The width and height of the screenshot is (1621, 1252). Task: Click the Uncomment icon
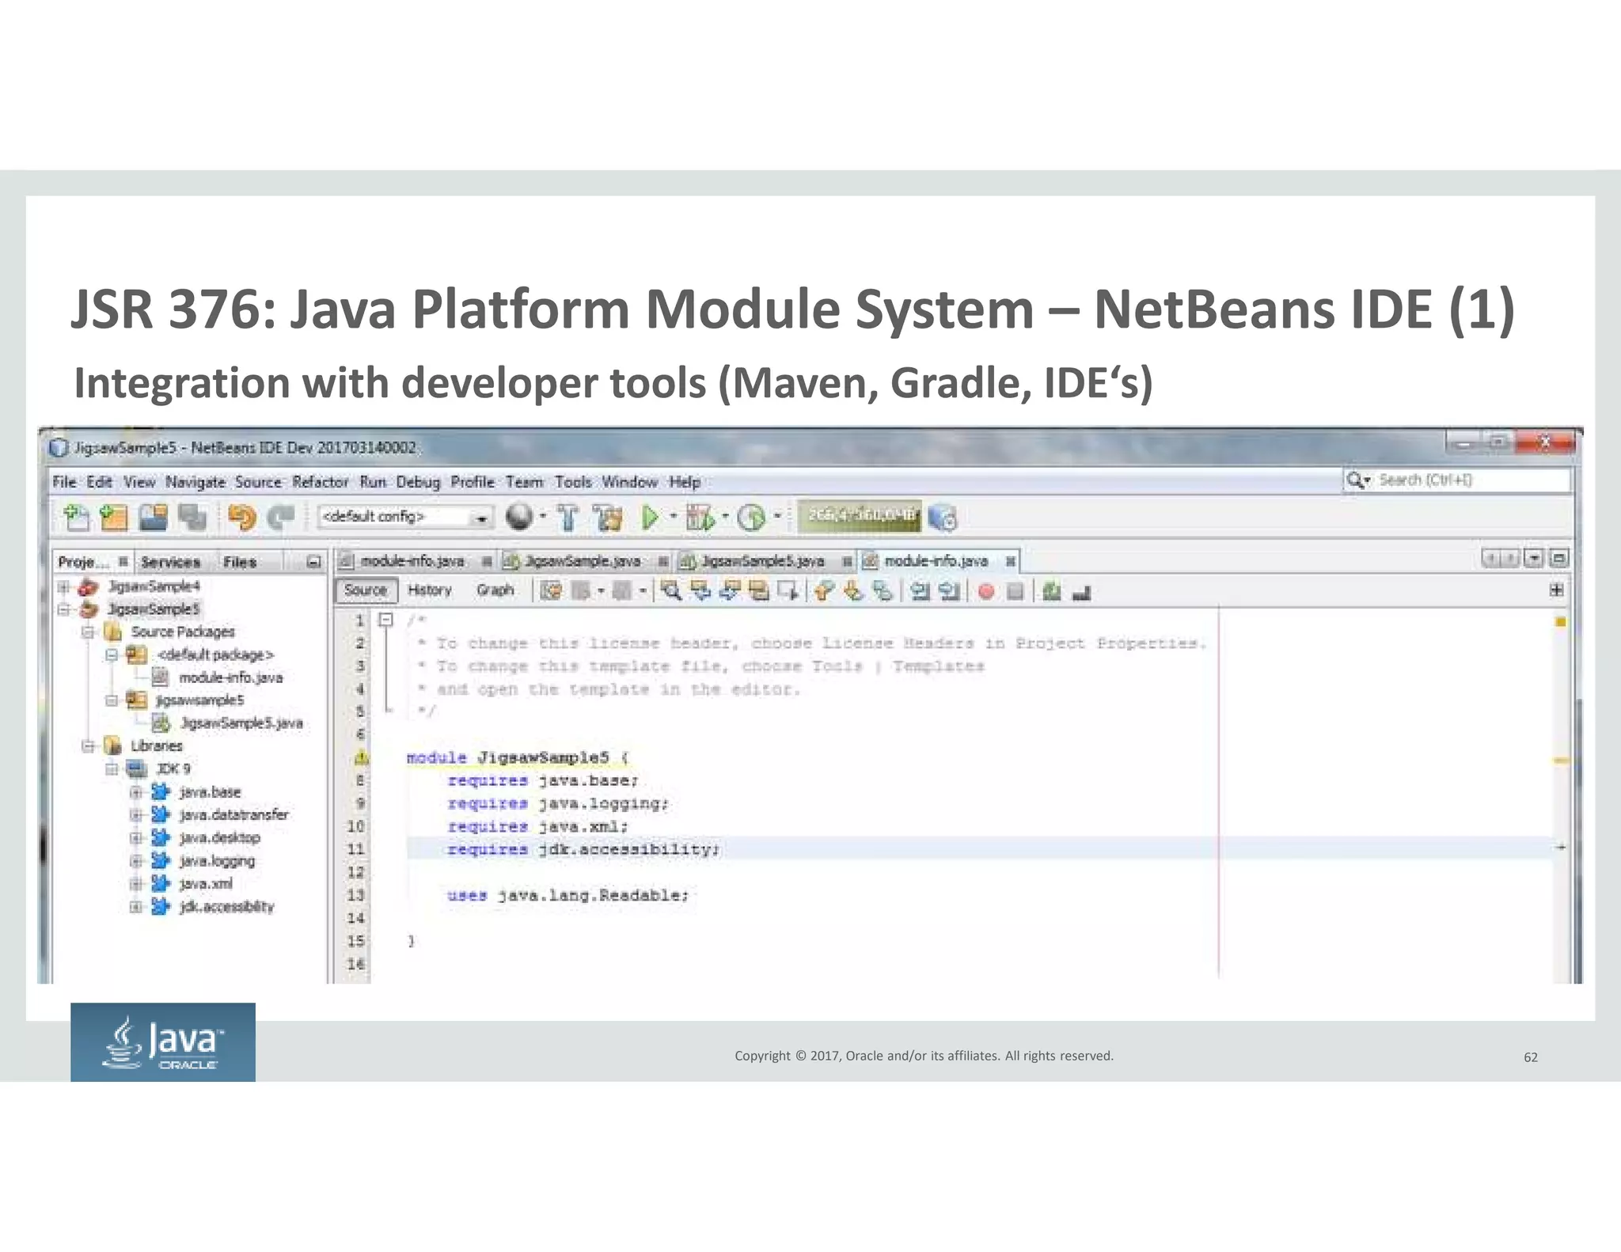coord(1081,592)
